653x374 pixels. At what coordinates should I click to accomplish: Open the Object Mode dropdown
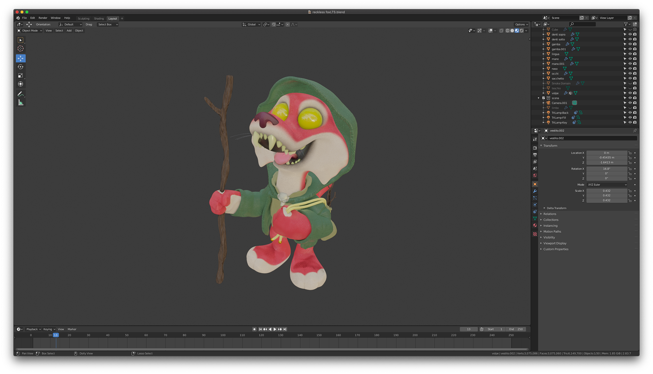(30, 31)
